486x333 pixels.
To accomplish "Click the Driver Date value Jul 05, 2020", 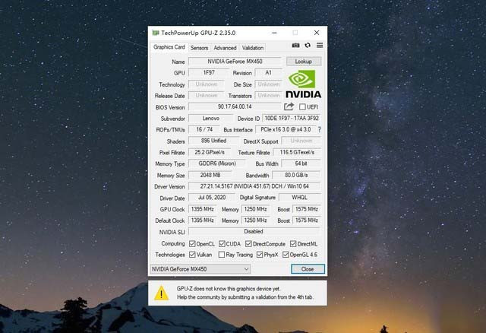I will tap(212, 198).
